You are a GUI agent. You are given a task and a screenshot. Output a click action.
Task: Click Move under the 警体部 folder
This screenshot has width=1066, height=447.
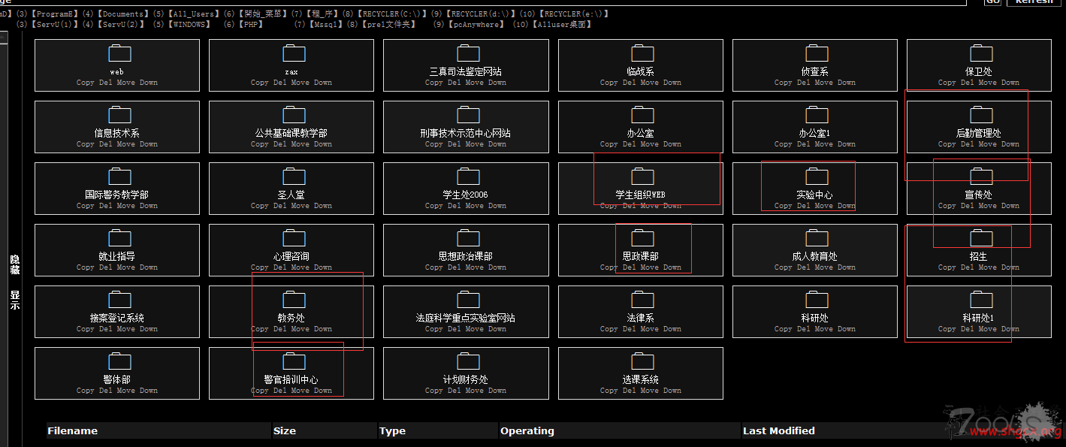click(125, 391)
